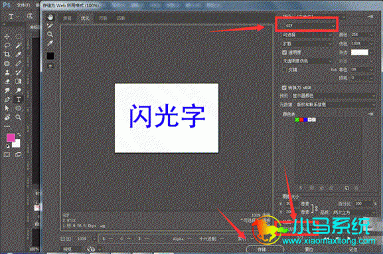This screenshot has height=254, width=383.
Task: Select the Magic Wand tool
Action: 19,45
